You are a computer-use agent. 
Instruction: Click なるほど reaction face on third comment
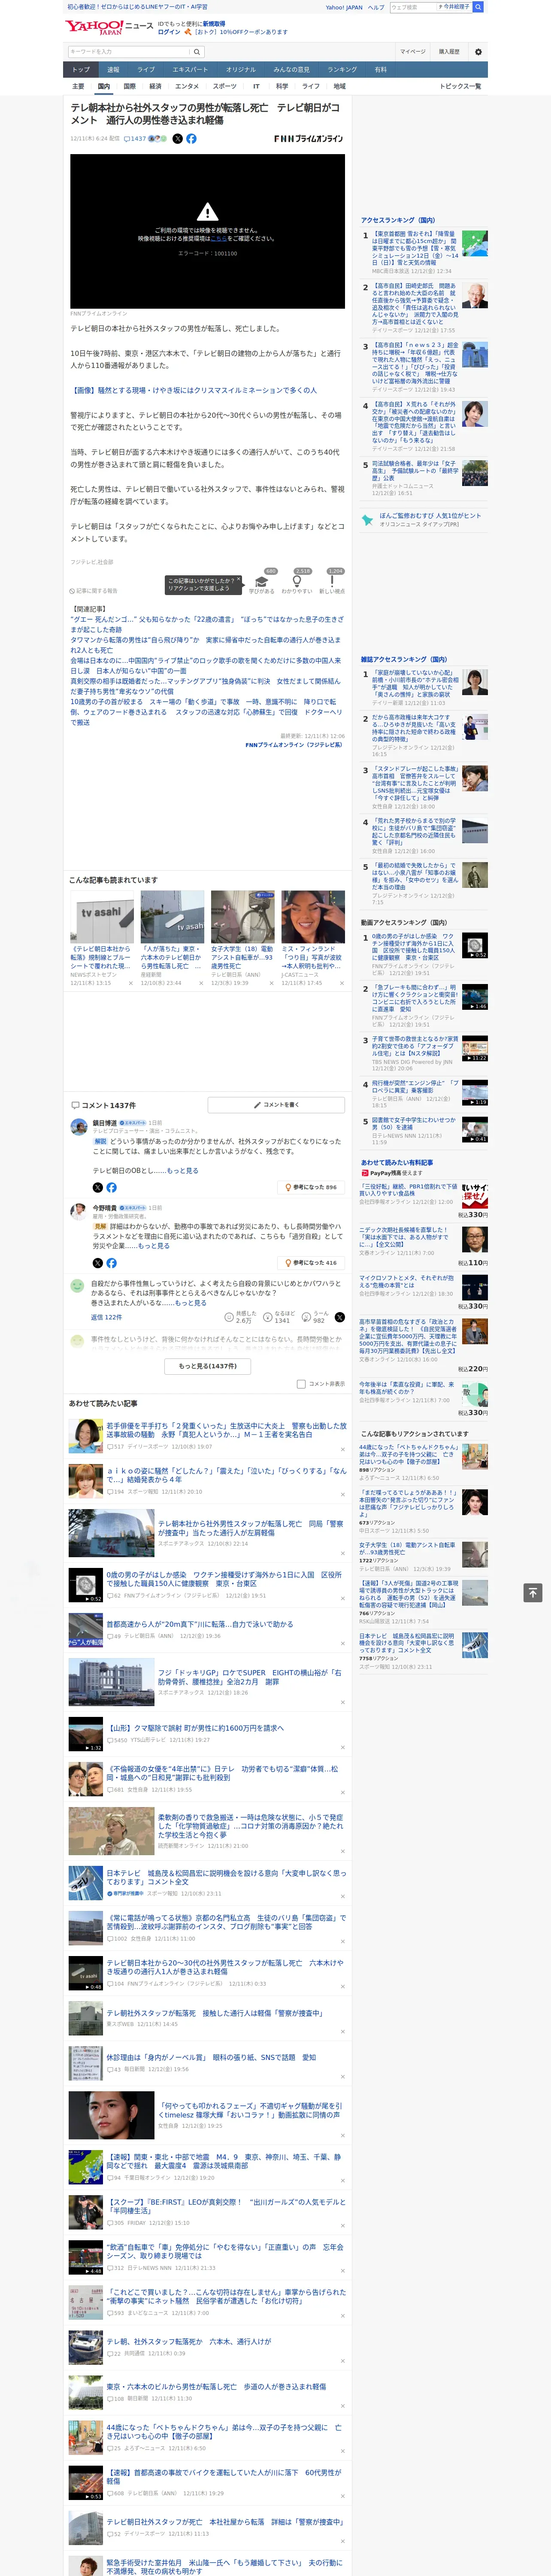point(269,1317)
